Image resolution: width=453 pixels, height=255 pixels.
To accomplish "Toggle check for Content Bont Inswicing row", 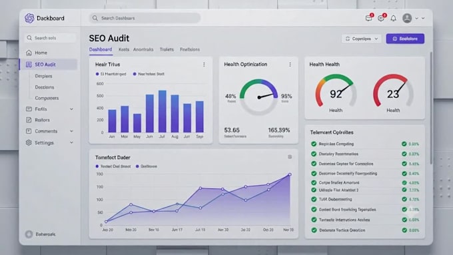I will (x=314, y=209).
